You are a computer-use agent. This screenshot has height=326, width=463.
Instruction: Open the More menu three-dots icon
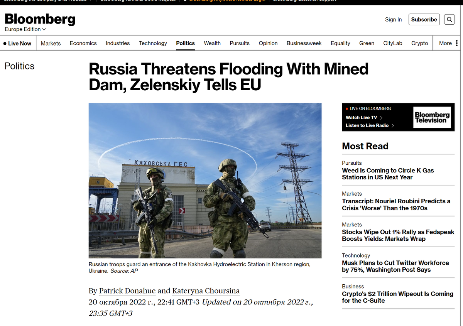[457, 43]
